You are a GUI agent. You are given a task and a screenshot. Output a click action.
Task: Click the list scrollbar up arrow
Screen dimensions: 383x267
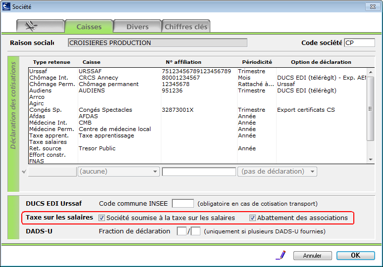371,72
